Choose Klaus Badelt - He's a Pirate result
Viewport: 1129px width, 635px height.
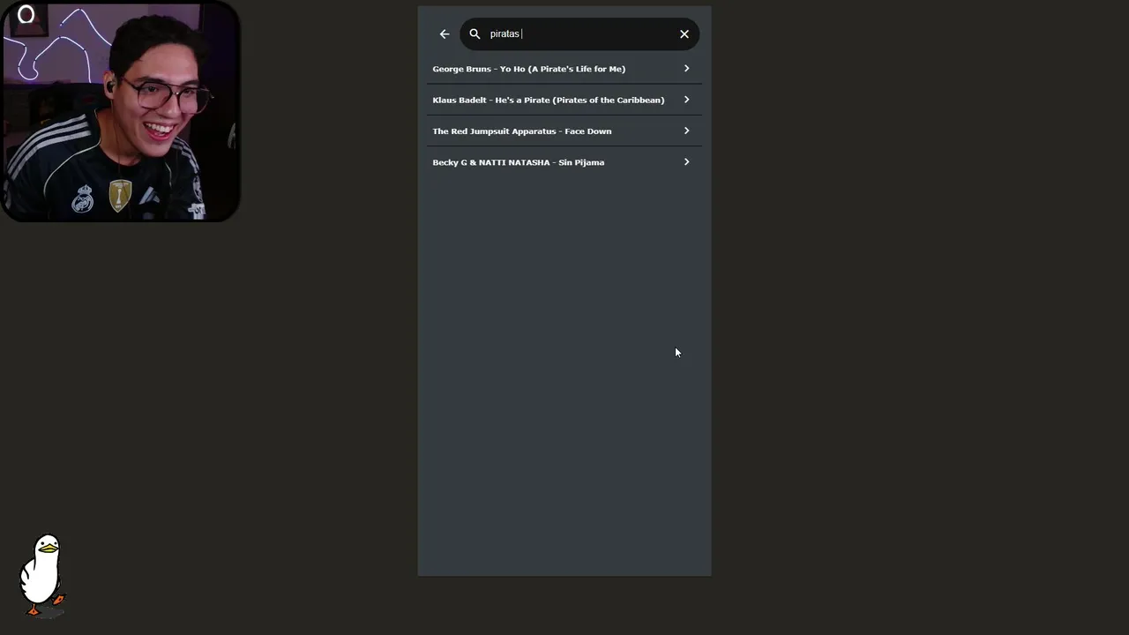(x=548, y=100)
